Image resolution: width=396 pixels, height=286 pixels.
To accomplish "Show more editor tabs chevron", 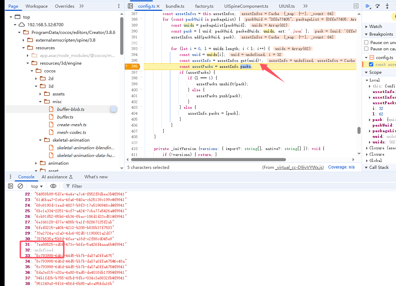I will click(x=306, y=6).
